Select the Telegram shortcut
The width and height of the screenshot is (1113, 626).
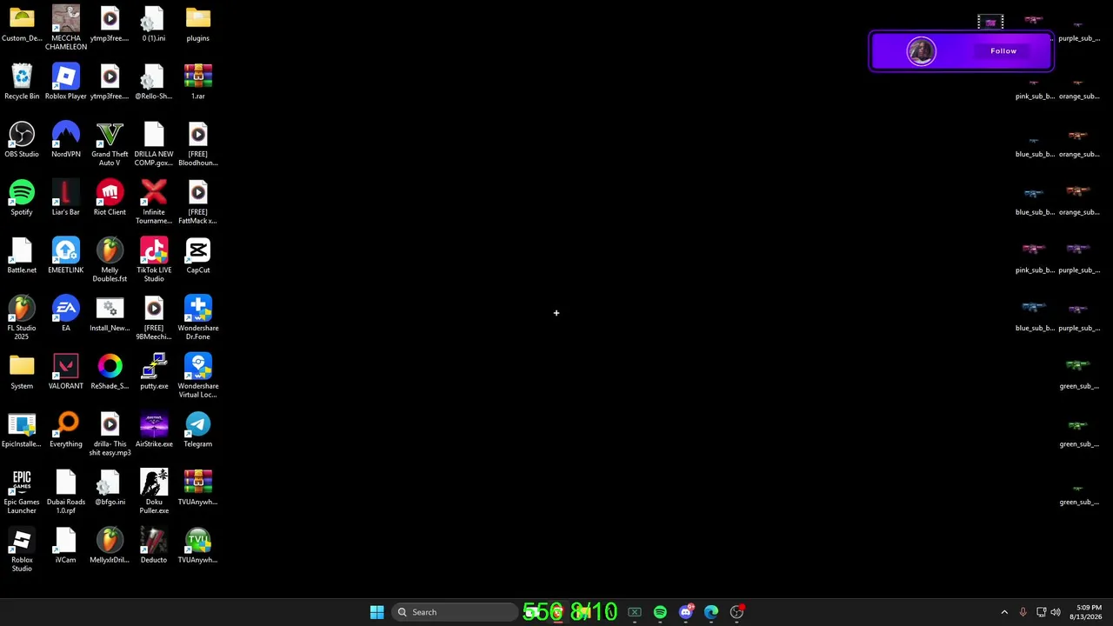(x=197, y=430)
